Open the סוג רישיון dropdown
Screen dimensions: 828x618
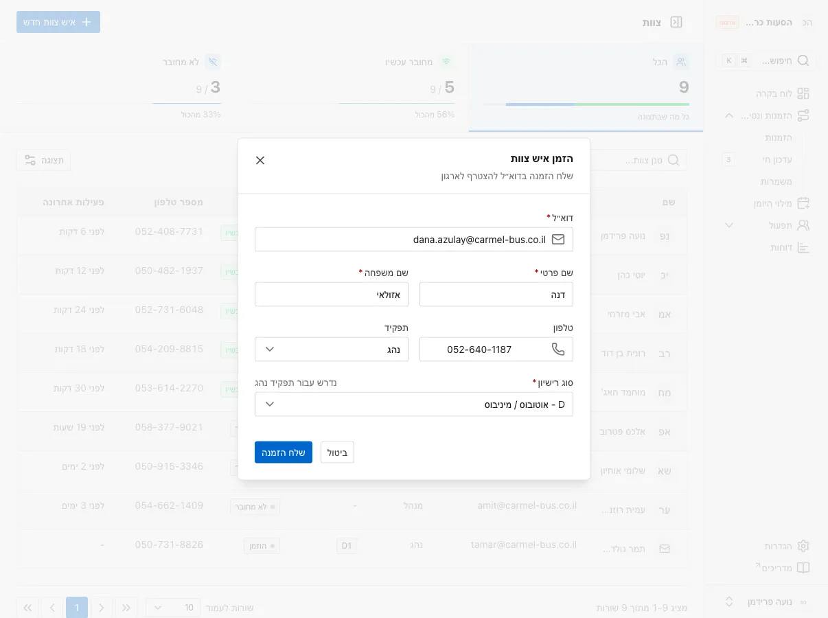(x=414, y=404)
